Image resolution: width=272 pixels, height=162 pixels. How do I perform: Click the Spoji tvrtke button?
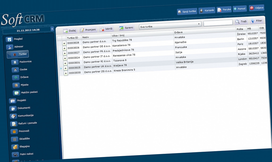pyautogui.click(x=187, y=12)
